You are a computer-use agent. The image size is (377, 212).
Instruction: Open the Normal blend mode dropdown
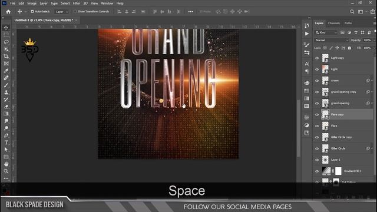[x=331, y=40]
